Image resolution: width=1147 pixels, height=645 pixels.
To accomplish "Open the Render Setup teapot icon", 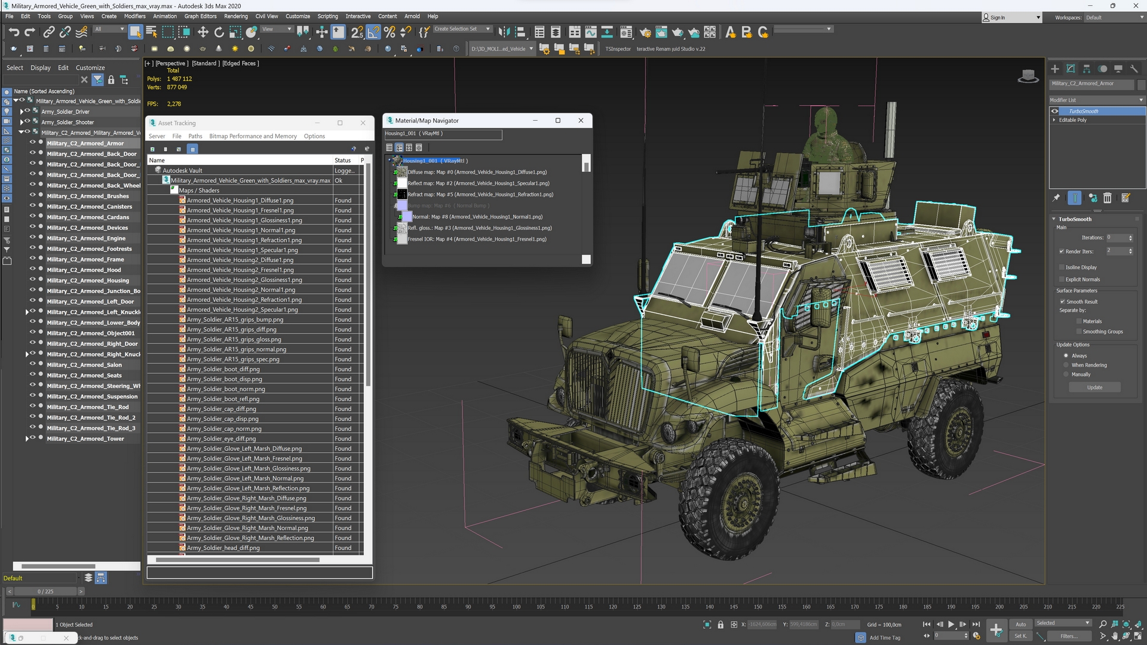I will (x=645, y=32).
